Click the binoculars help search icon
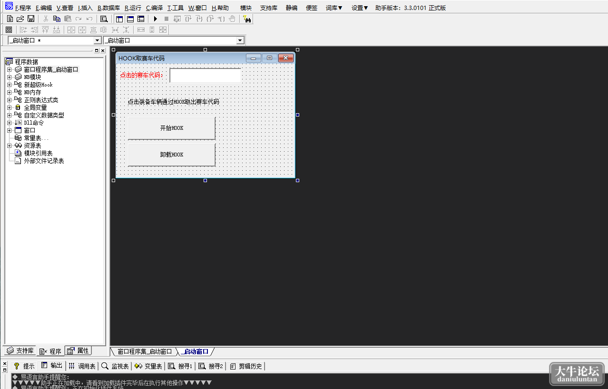 tap(247, 19)
